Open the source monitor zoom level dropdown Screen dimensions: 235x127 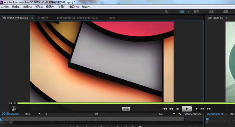click(32, 114)
